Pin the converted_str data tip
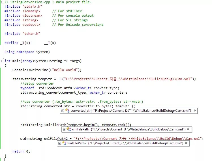 coord(194,111)
